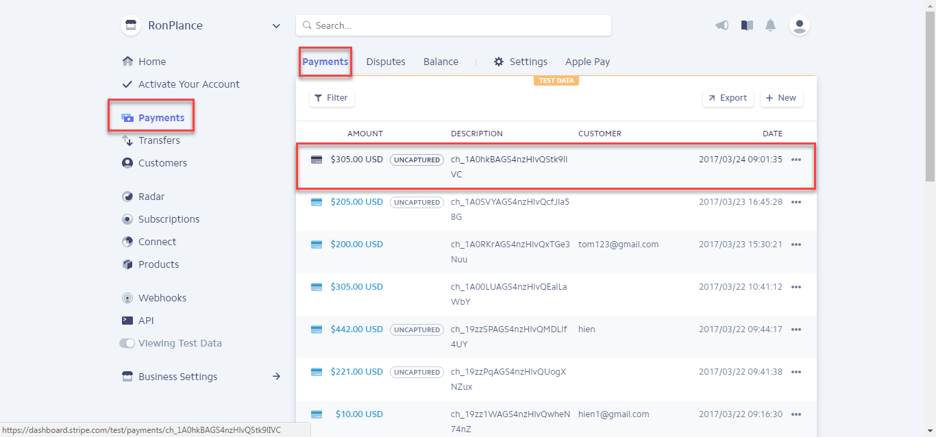Click the New payment button

point(781,98)
